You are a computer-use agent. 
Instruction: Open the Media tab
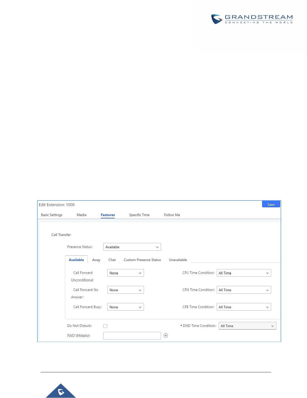(x=82, y=215)
